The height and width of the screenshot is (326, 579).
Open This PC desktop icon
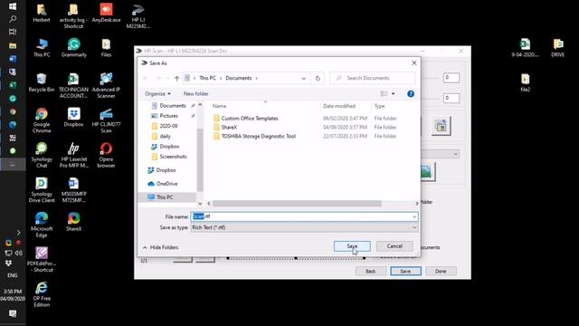(42, 48)
